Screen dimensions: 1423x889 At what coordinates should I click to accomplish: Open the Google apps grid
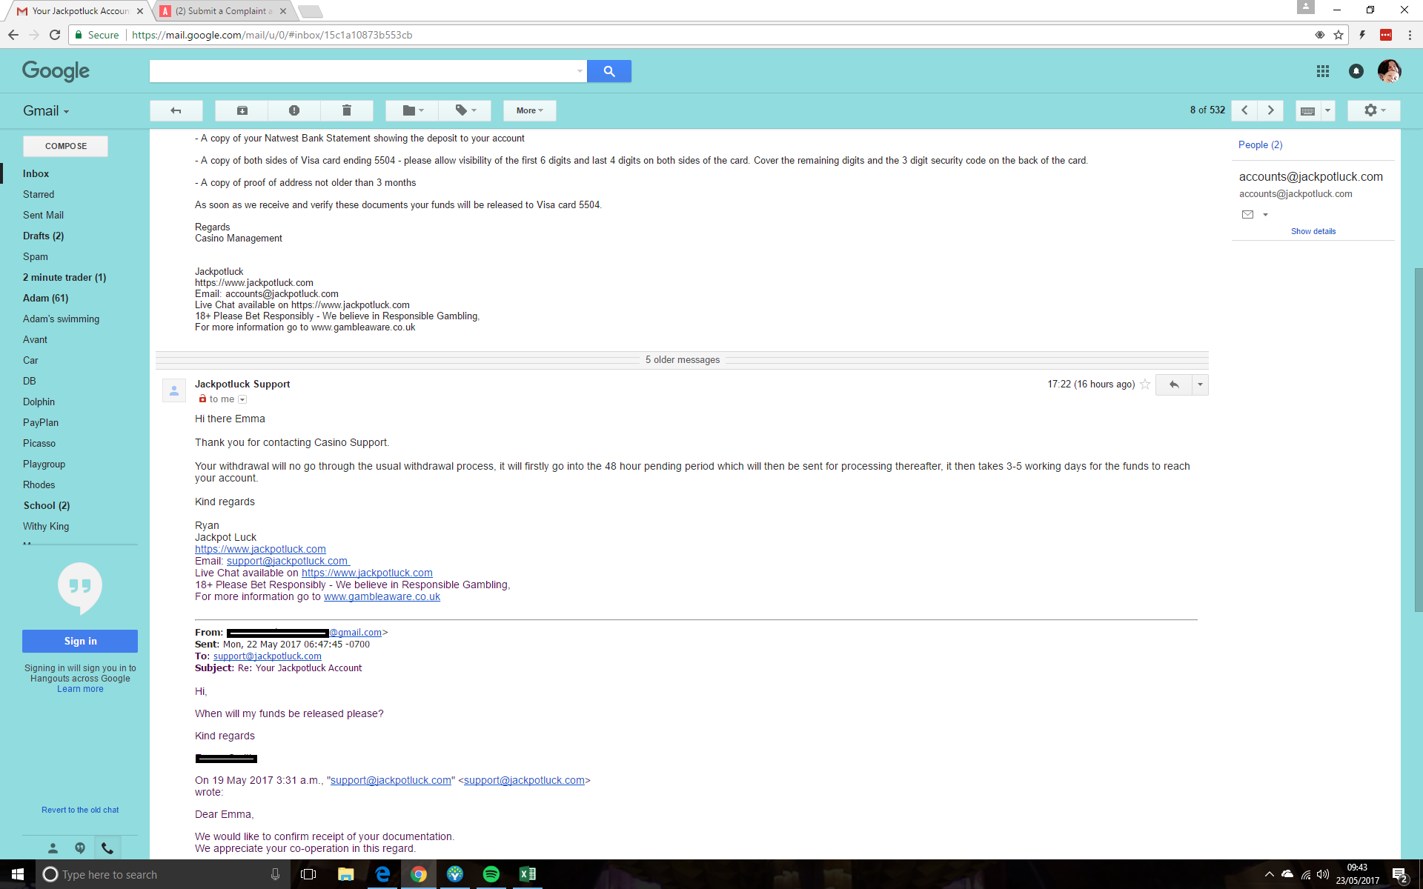tap(1323, 71)
